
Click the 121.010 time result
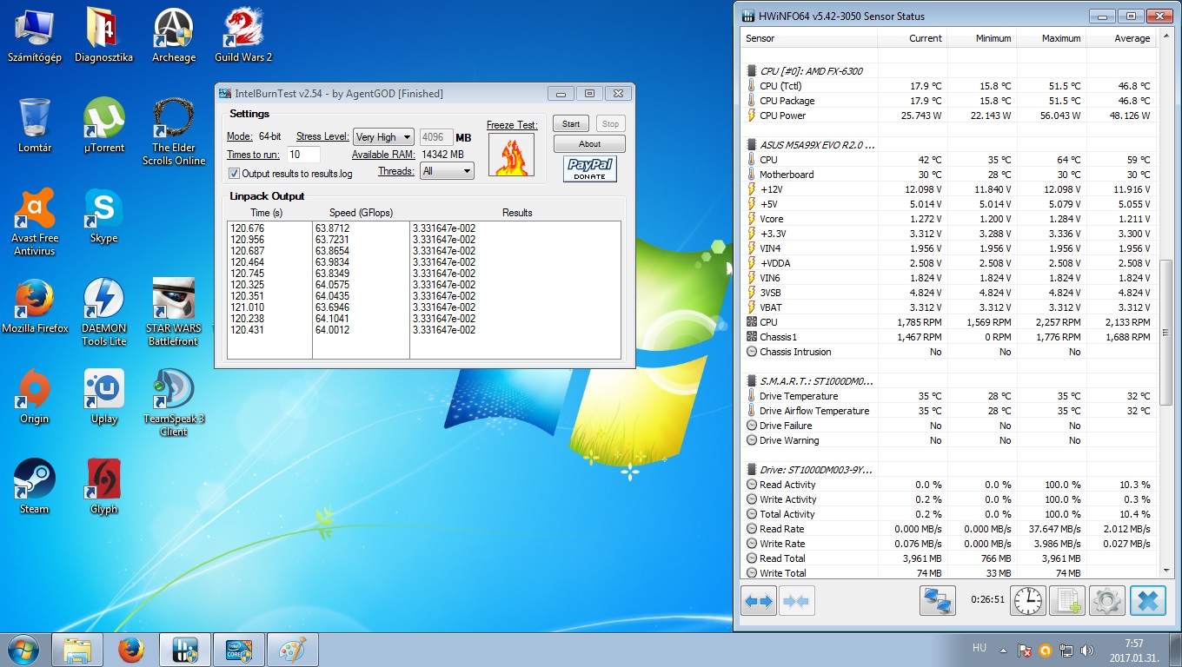click(247, 307)
